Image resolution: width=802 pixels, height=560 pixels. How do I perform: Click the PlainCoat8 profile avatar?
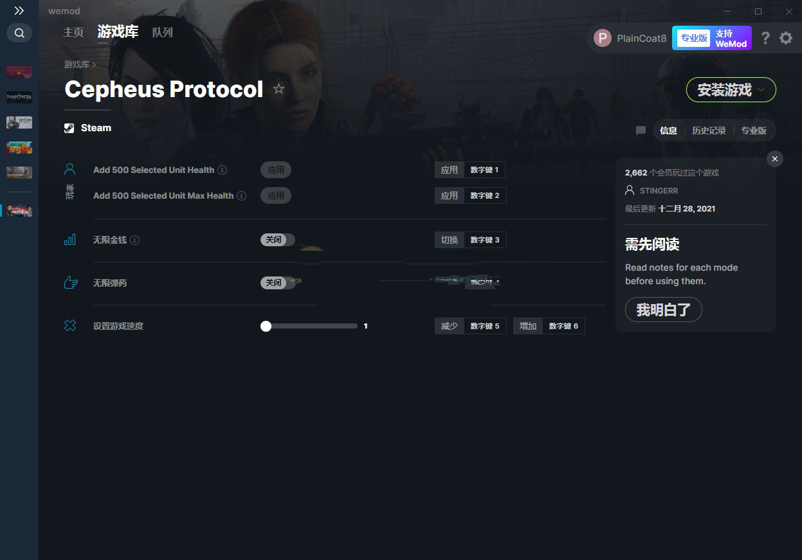[603, 38]
